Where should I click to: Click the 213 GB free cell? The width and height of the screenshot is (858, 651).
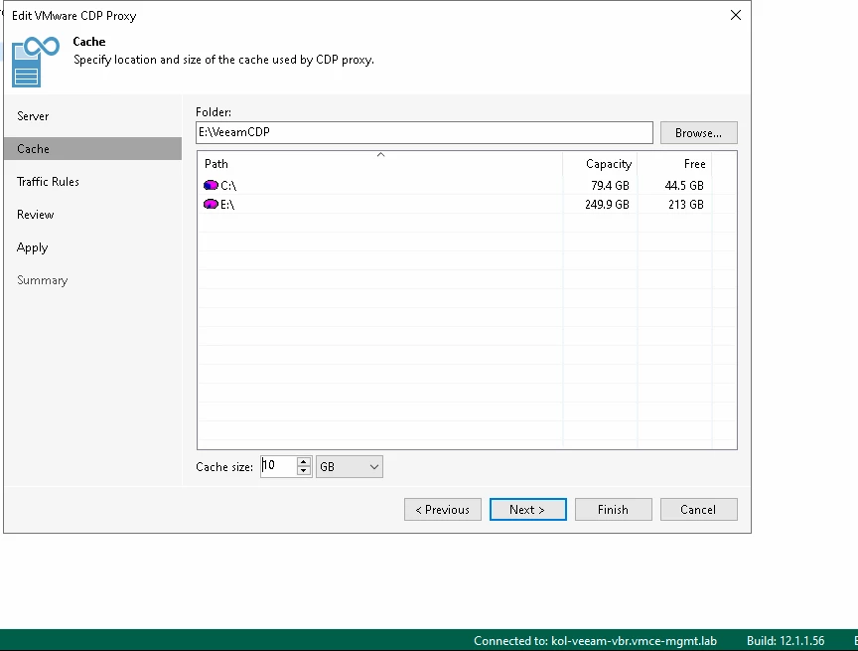pos(685,204)
